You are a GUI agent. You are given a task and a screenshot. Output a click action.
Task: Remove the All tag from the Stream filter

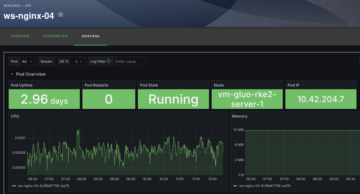(67, 61)
